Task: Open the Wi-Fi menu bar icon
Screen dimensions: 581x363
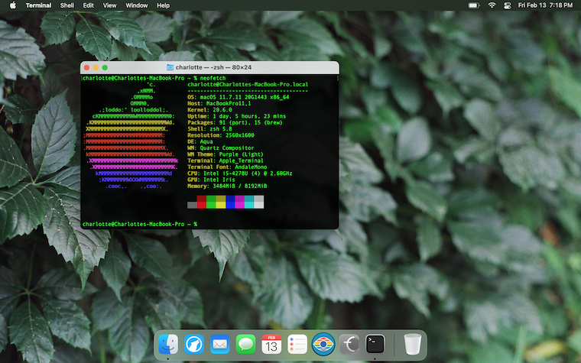Action: coord(492,5)
